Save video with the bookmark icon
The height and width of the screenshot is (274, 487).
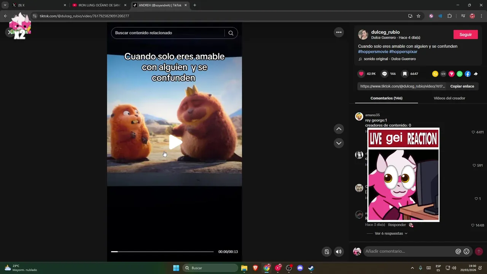[x=405, y=74]
